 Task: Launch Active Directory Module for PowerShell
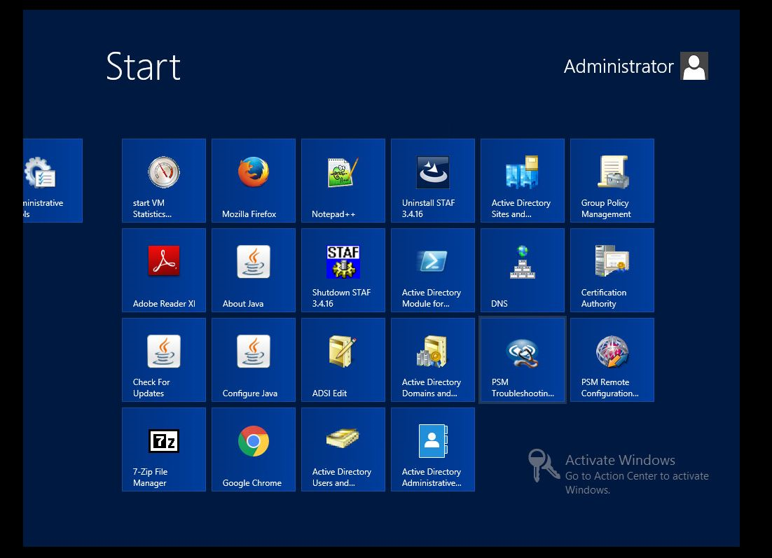432,270
